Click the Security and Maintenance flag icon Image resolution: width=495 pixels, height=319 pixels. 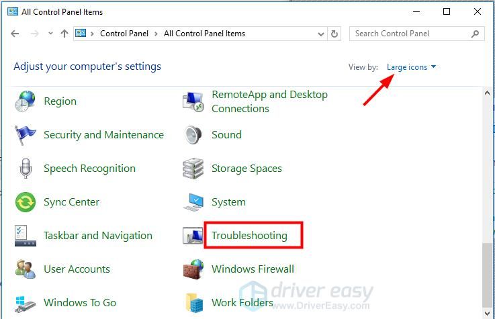pyautogui.click(x=26, y=135)
